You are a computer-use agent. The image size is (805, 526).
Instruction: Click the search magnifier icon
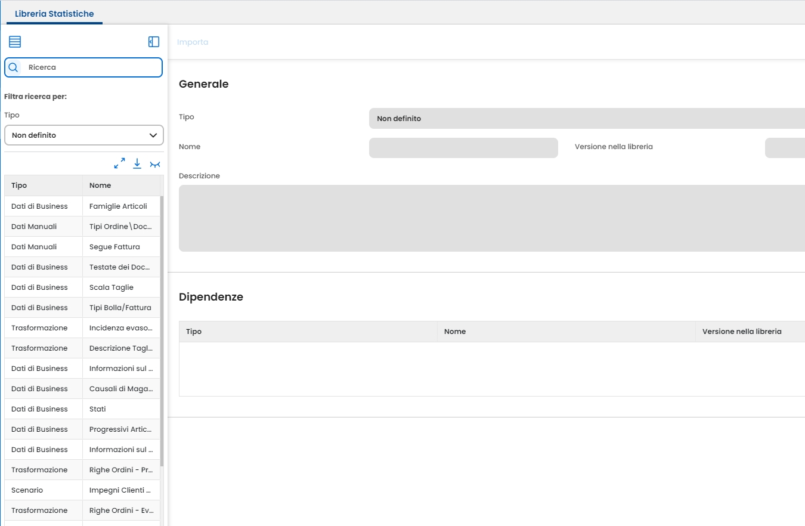click(x=13, y=67)
